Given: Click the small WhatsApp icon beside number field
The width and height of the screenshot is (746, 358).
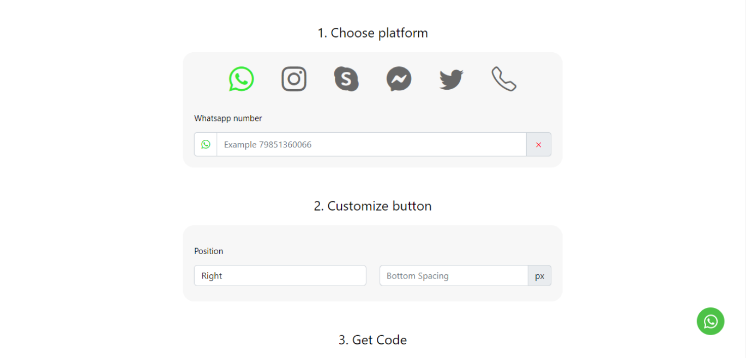Looking at the screenshot, I should (206, 144).
